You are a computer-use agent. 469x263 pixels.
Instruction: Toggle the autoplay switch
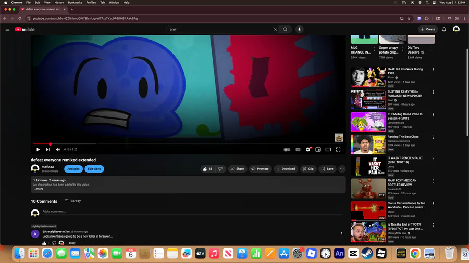pos(287,149)
